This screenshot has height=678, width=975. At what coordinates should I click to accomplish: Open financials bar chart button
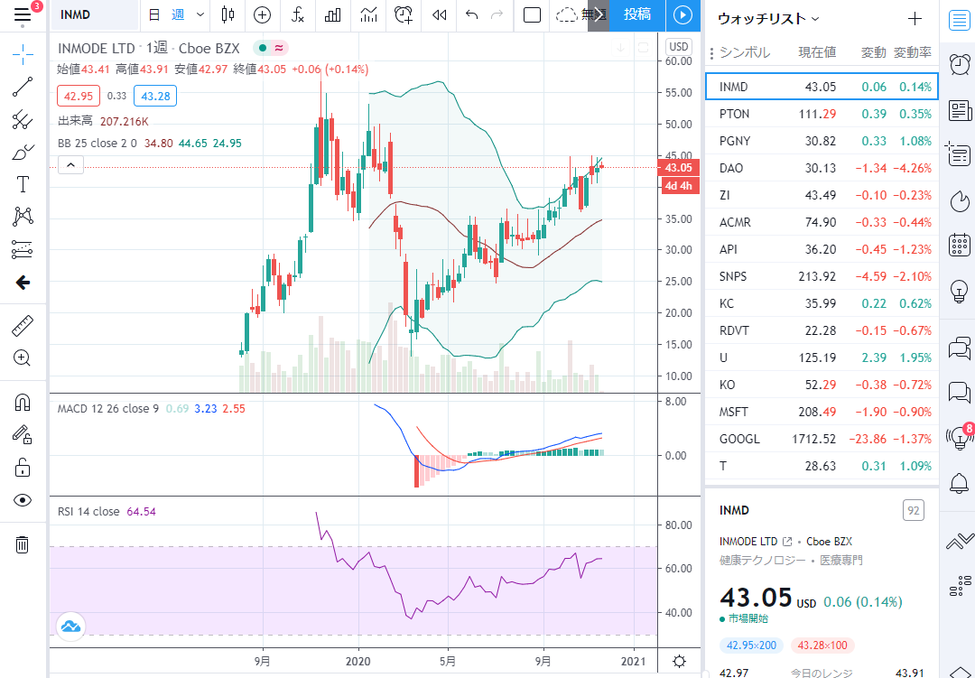[x=332, y=15]
